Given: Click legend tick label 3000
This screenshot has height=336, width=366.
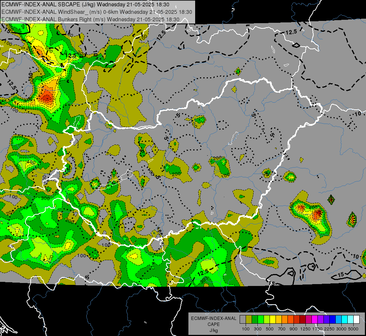Looking at the screenshot, I should click(x=341, y=329).
